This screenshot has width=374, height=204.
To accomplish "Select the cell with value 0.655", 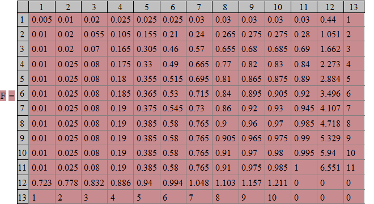I will (226, 49).
